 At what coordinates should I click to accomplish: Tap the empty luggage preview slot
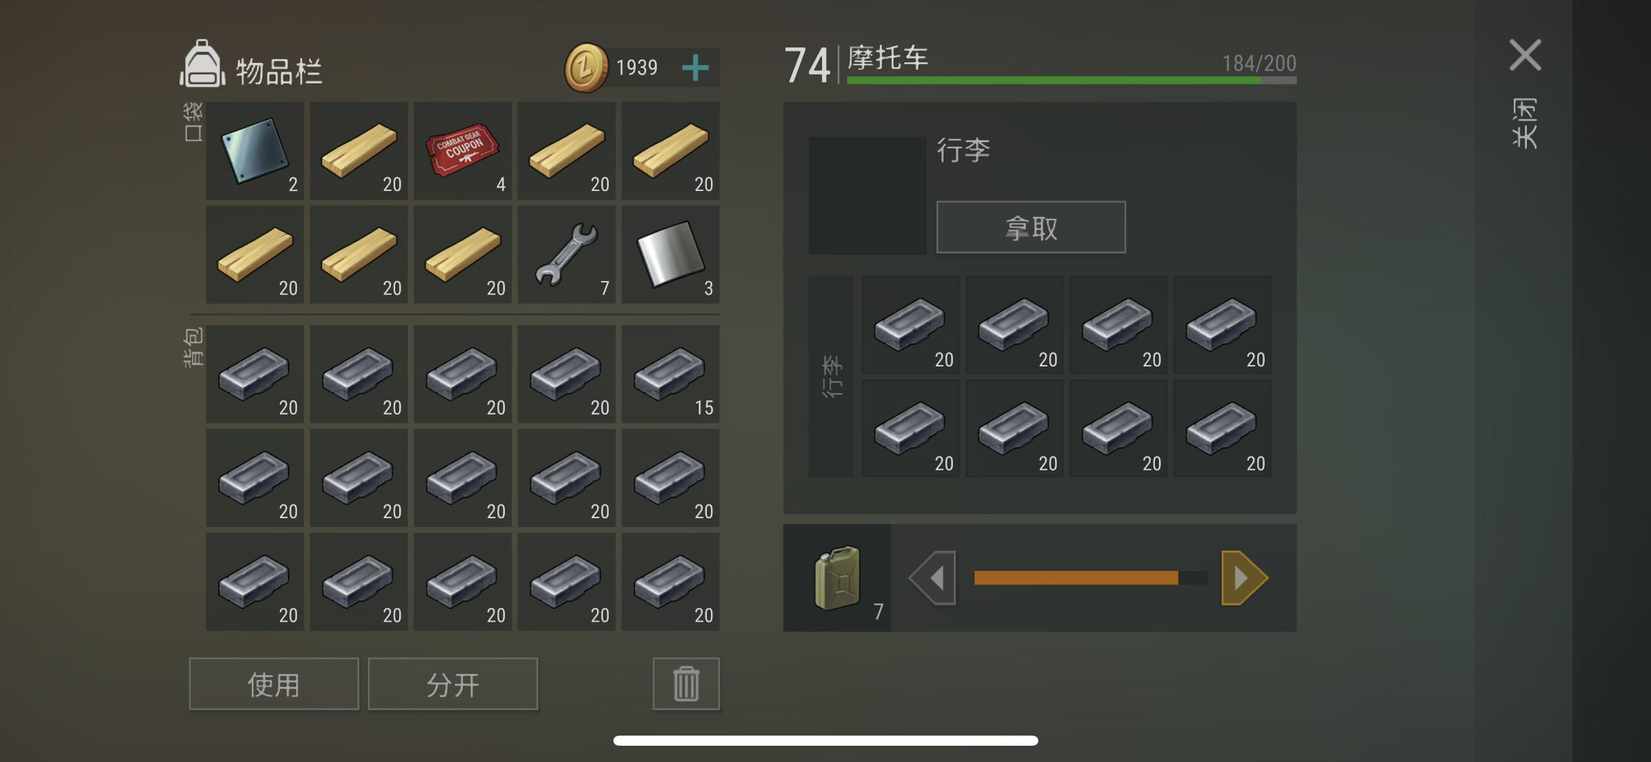[x=868, y=196]
